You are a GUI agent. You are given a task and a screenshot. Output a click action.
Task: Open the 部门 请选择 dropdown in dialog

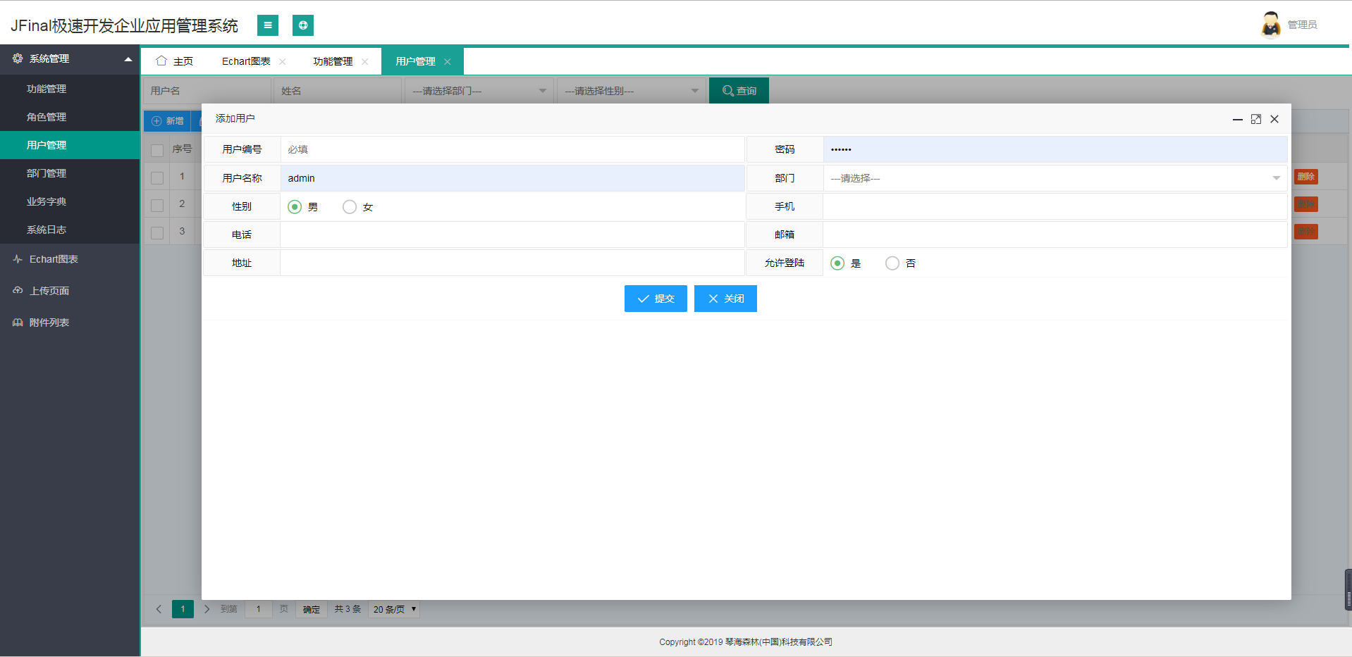tap(1055, 178)
